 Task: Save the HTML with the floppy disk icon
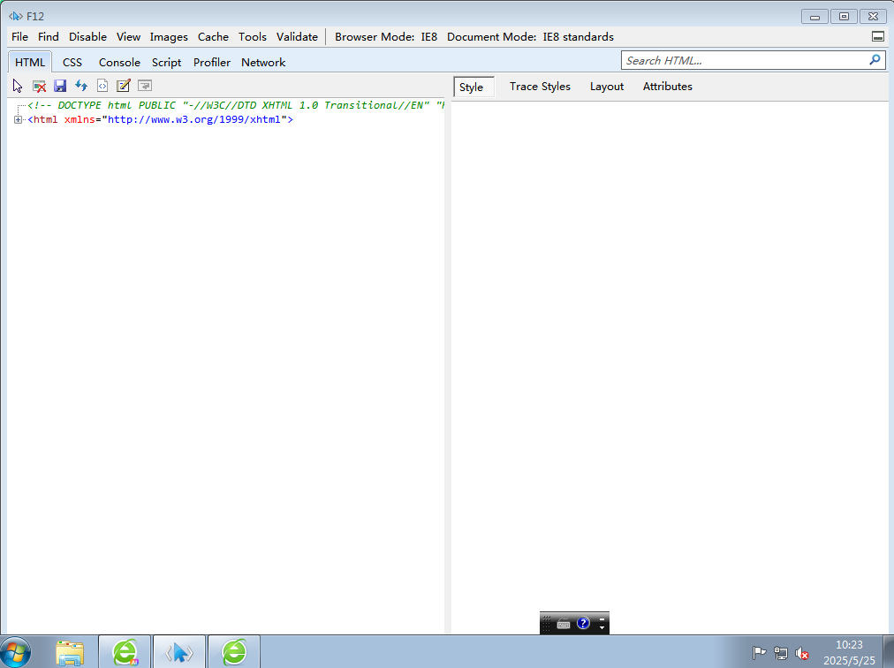click(x=60, y=86)
